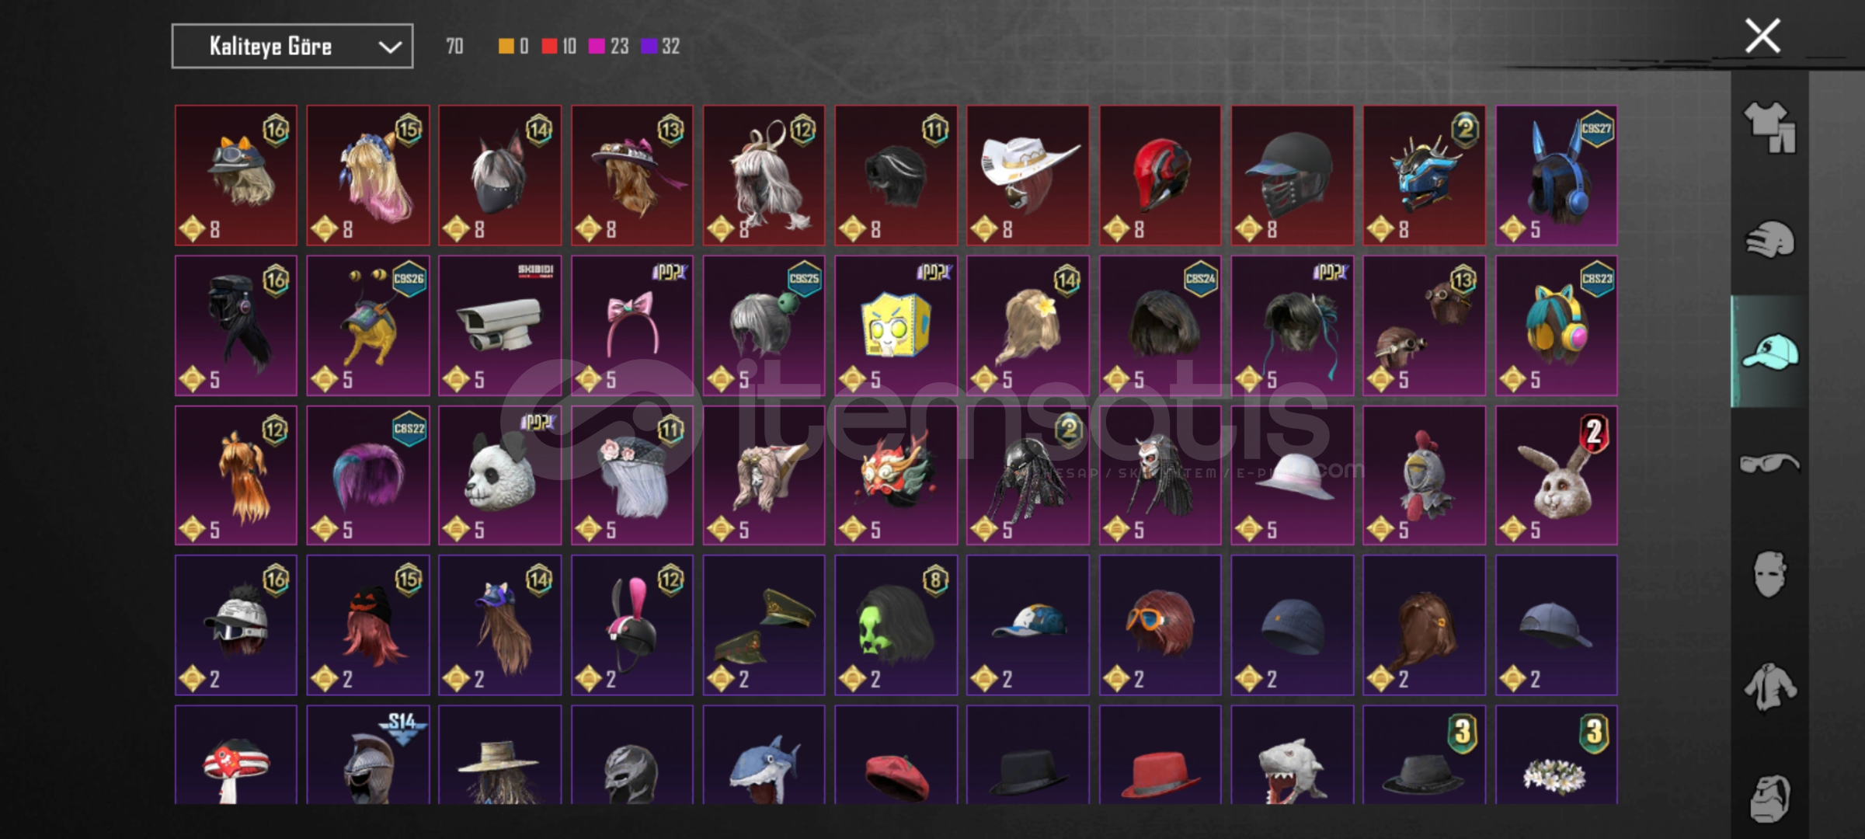Select the yellow box head item

point(896,326)
